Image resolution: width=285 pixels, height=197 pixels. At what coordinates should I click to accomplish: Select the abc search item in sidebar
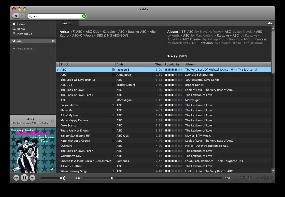pyautogui.click(x=33, y=41)
